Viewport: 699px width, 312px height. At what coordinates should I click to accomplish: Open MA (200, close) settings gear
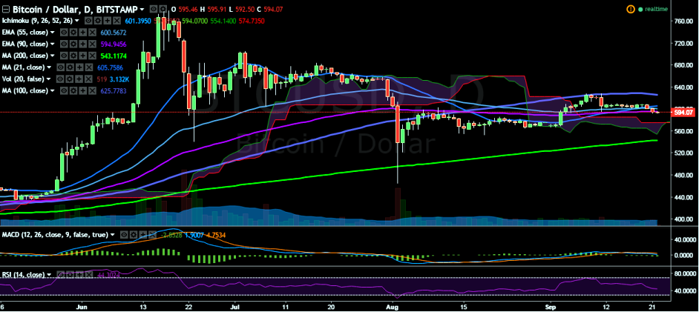pyautogui.click(x=73, y=56)
